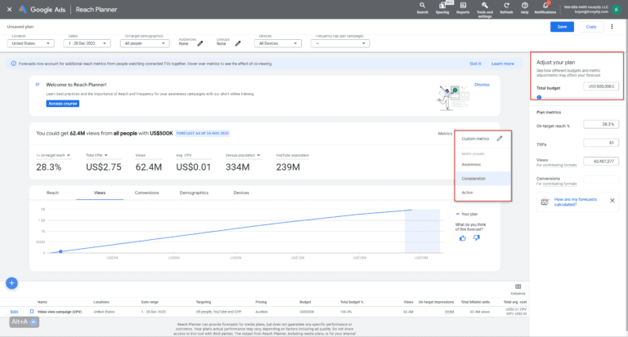Click the Video view campaign (CPV) name

(60, 312)
